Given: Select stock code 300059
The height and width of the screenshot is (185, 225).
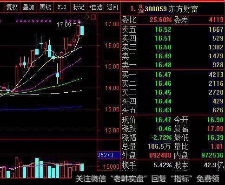Looking at the screenshot, I should (x=156, y=9).
